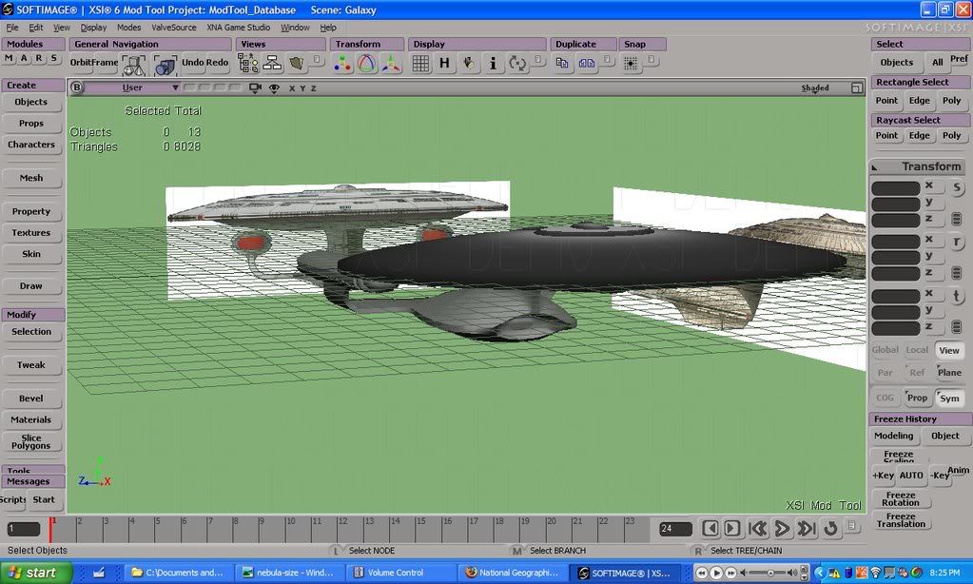Click the translate 't' transform icon
Image resolution: width=973 pixels, height=584 pixels.
(x=957, y=297)
